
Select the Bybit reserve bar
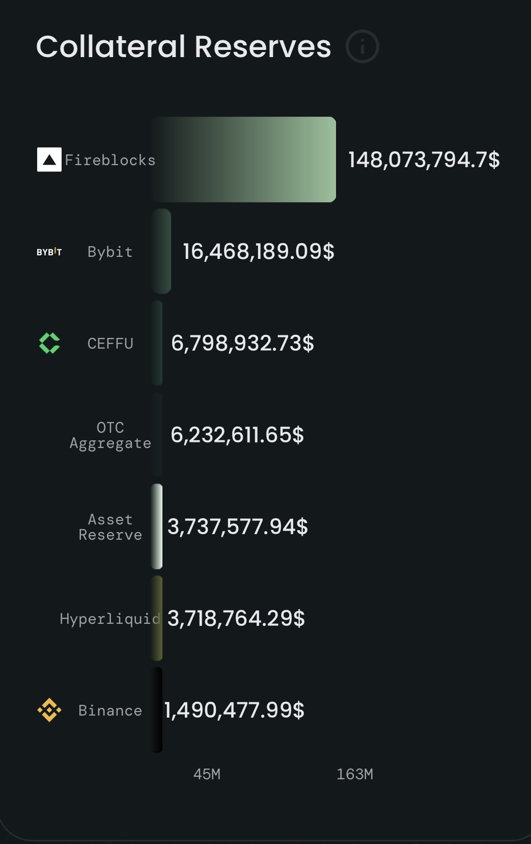pos(161,251)
